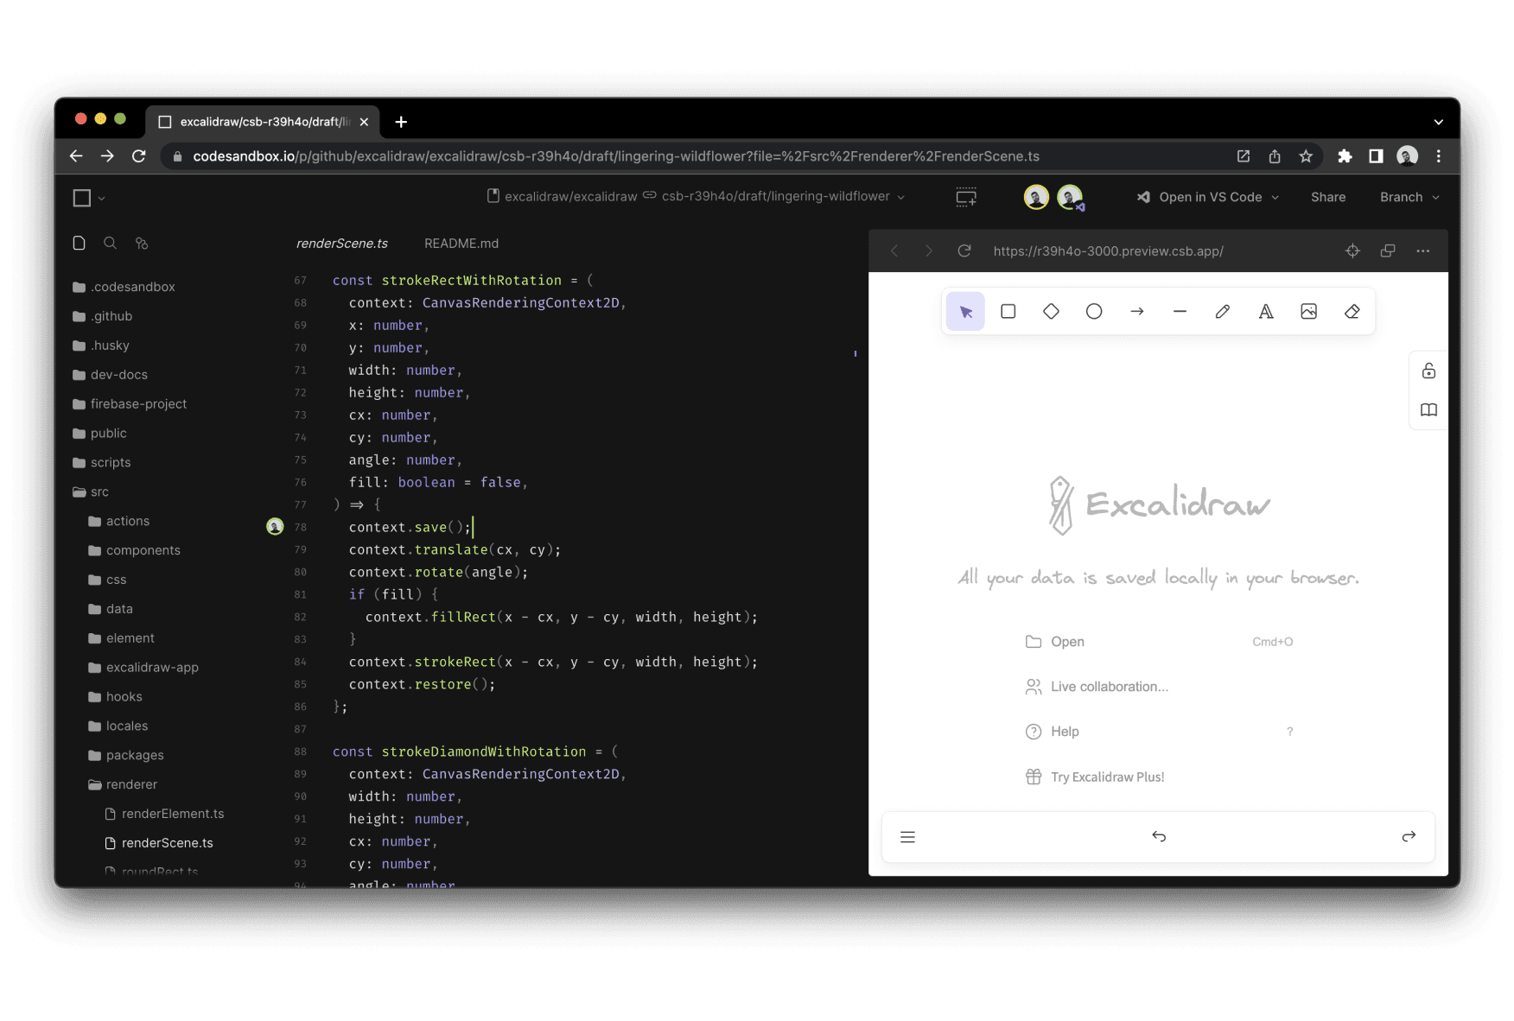Open the file search in the sidebar
The width and height of the screenshot is (1514, 1021).
click(110, 243)
